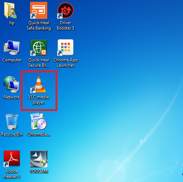Select the Recycle Bin icon
The height and width of the screenshot is (182, 183).
pos(12,122)
